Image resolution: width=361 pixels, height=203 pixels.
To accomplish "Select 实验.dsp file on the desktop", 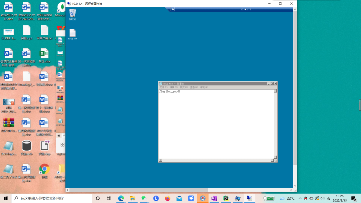I will 44,148.
